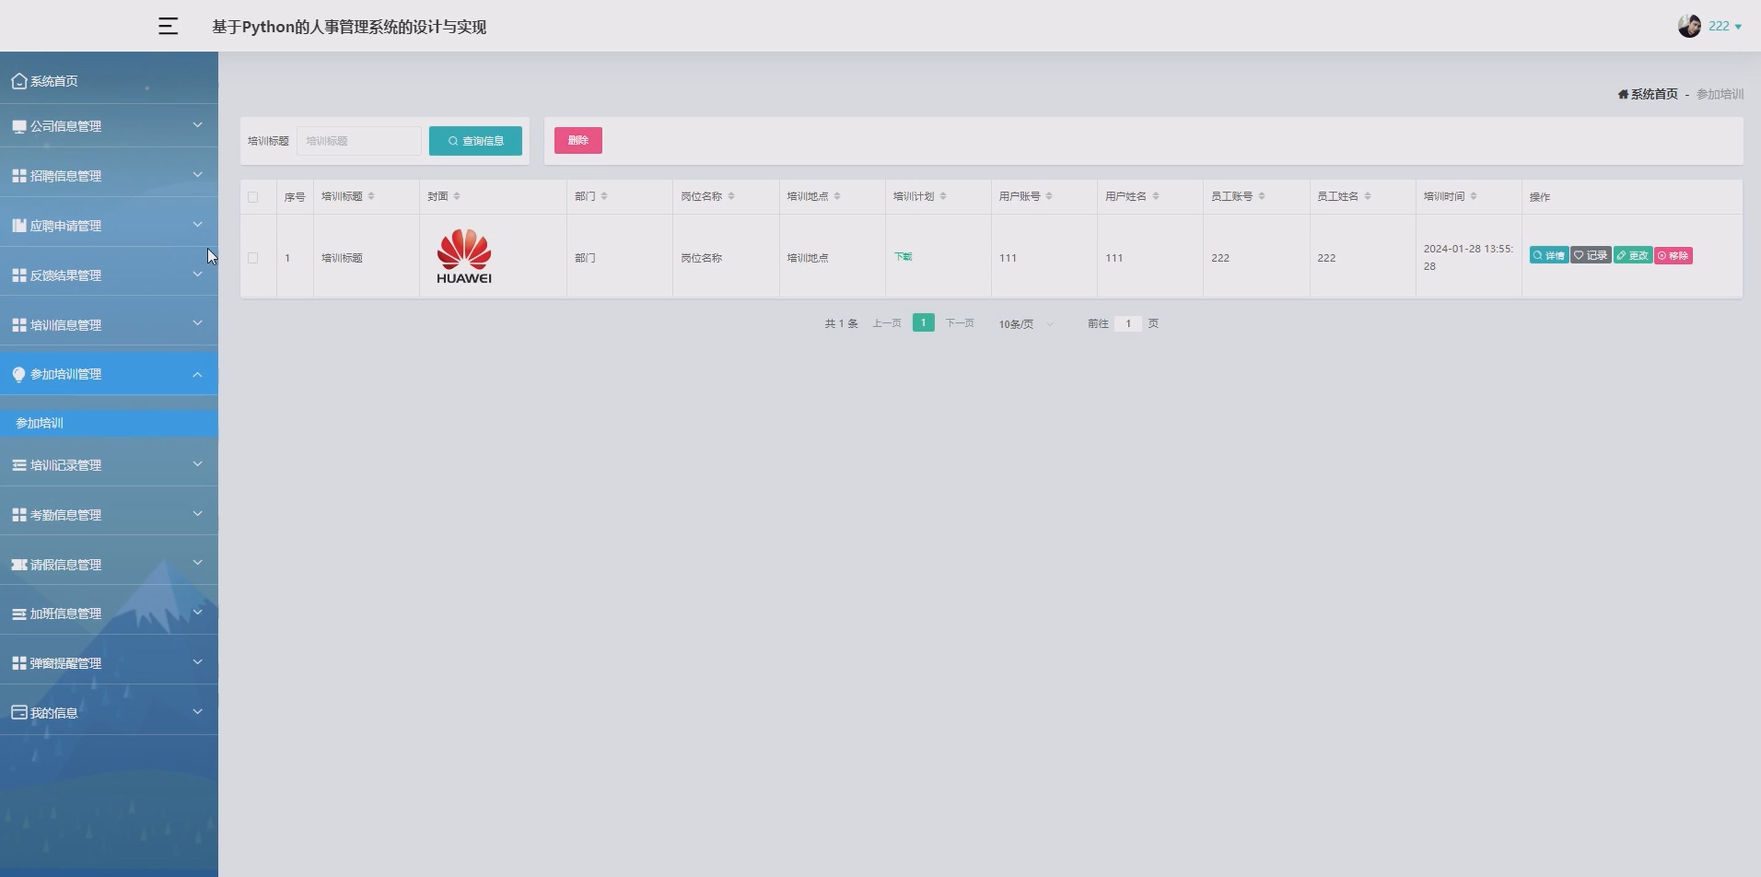1761x877 pixels.
Task: Sort by 培训计划 column sort icon
Action: click(943, 196)
